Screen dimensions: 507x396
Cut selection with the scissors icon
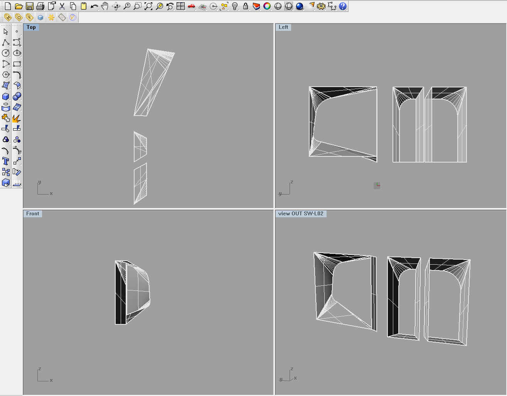pos(62,6)
